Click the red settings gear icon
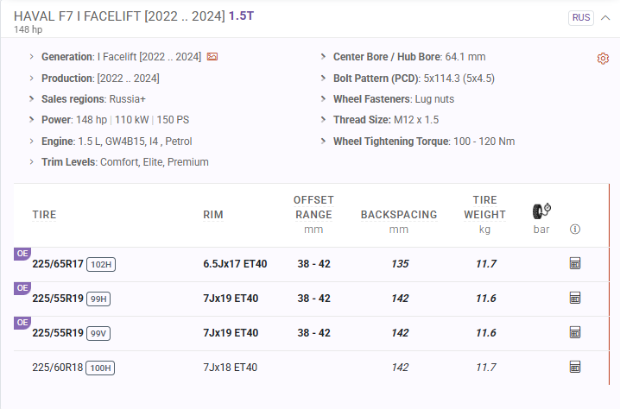Image resolution: width=620 pixels, height=409 pixels. pos(603,58)
